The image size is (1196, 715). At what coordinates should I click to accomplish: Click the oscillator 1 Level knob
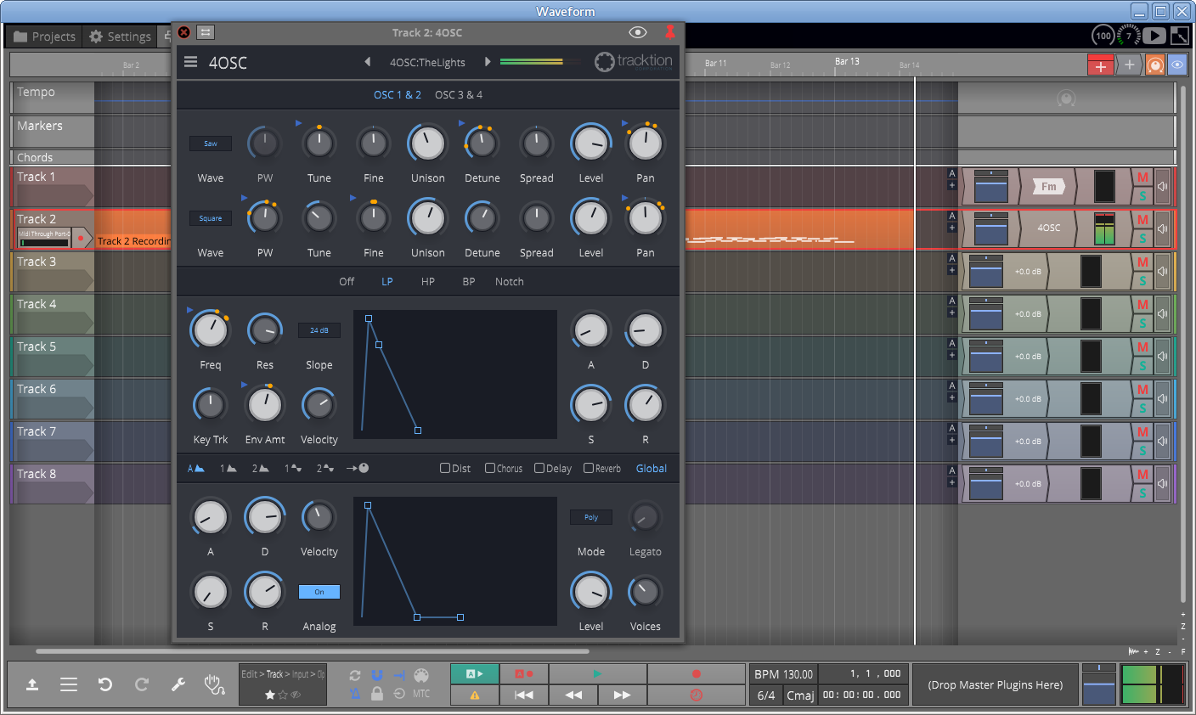pyautogui.click(x=591, y=144)
